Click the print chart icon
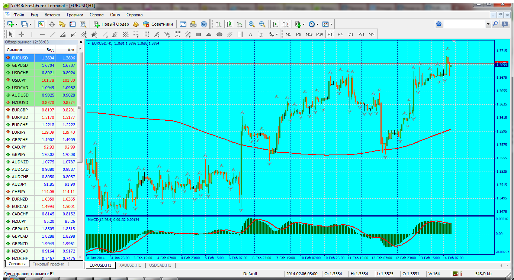 point(193,24)
